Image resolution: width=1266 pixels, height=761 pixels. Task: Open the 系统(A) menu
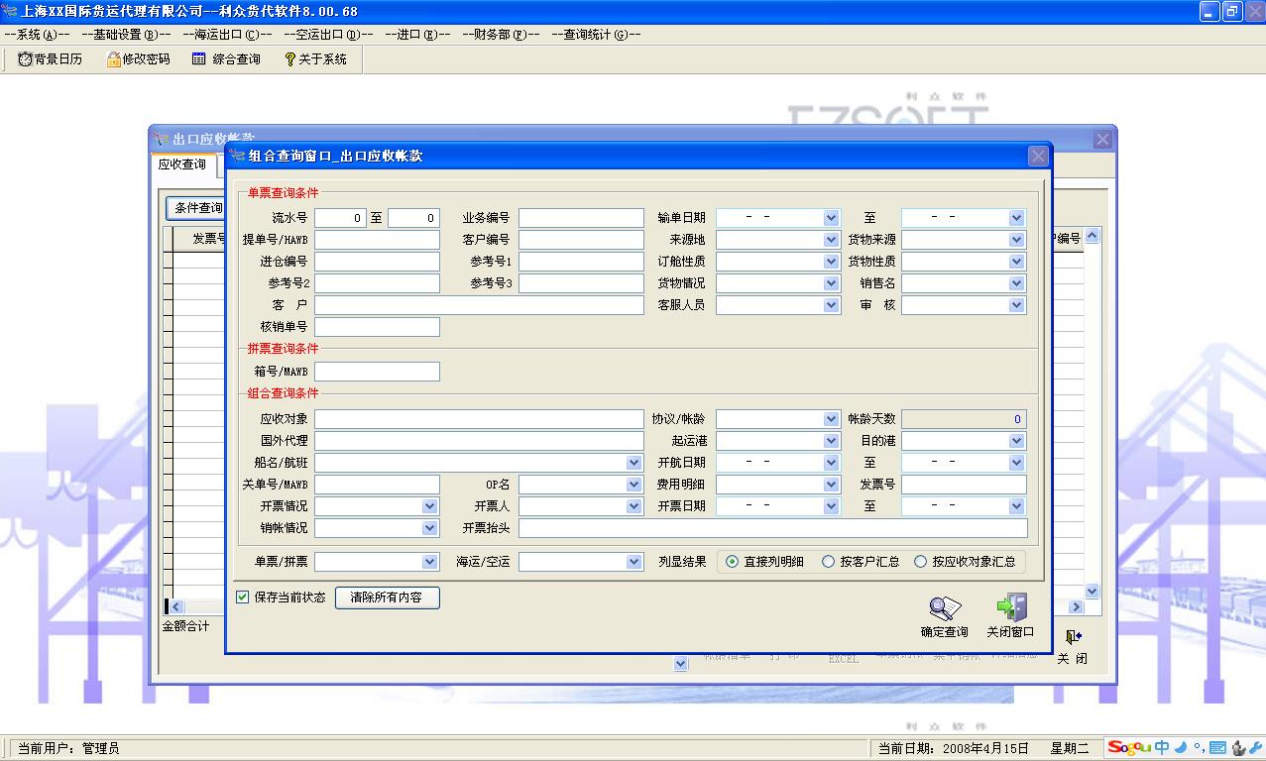coord(37,34)
